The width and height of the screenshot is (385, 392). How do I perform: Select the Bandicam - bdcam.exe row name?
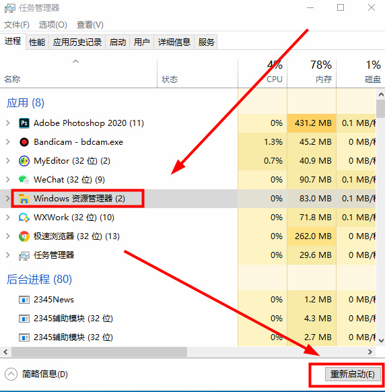pyautogui.click(x=79, y=142)
